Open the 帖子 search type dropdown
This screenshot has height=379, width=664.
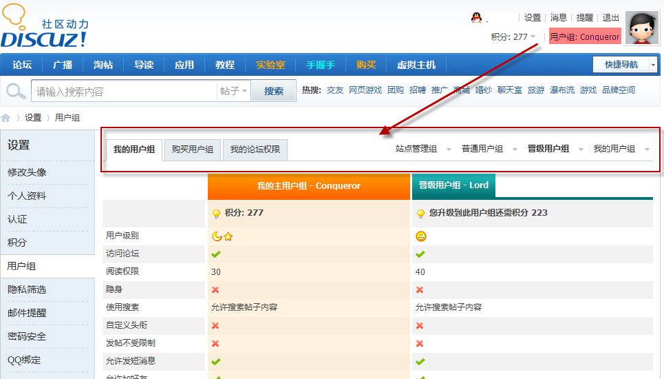pos(234,91)
